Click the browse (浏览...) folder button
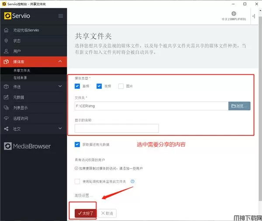 pyautogui.click(x=239, y=106)
